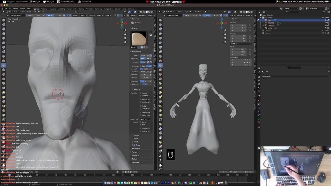Click the zoom magnifier icon in right viewport
This screenshot has height=186, width=331.
coord(225,30)
